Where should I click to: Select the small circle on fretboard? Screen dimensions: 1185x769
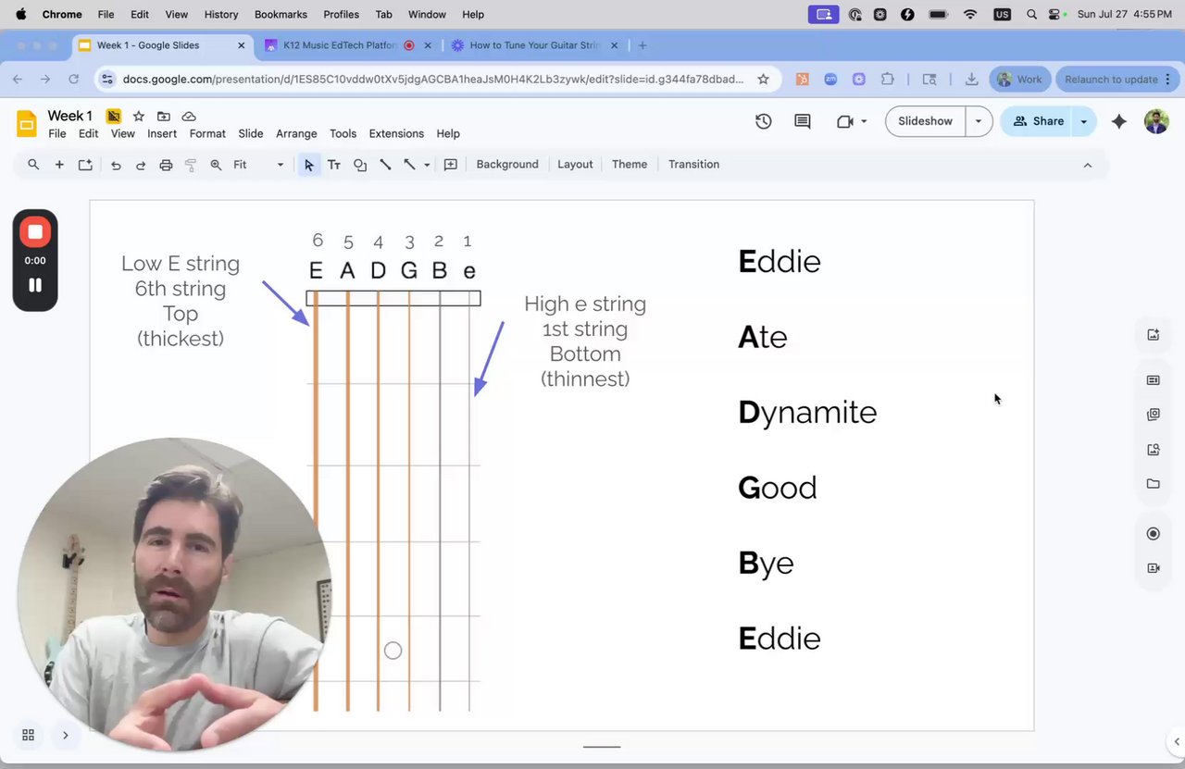click(393, 651)
